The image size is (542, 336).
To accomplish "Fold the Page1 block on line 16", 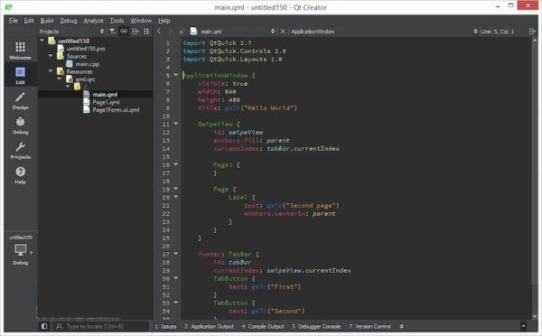I will [176, 164].
